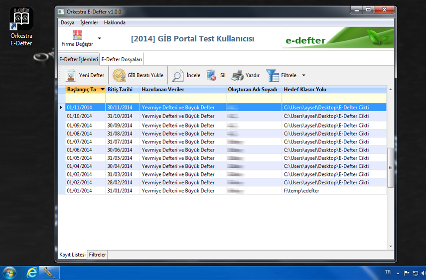Click the Filtrele funnel icon

pos(273,75)
